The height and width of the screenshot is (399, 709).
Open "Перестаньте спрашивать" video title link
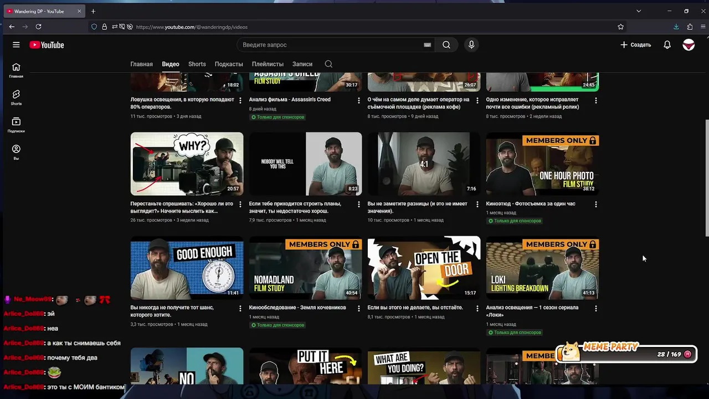181,207
